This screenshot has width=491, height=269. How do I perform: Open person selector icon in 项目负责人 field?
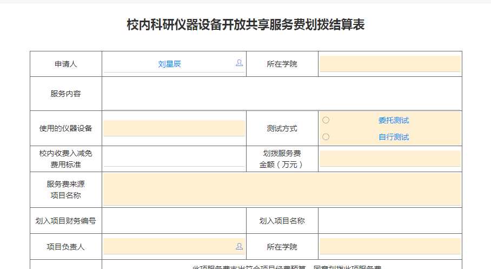point(239,246)
